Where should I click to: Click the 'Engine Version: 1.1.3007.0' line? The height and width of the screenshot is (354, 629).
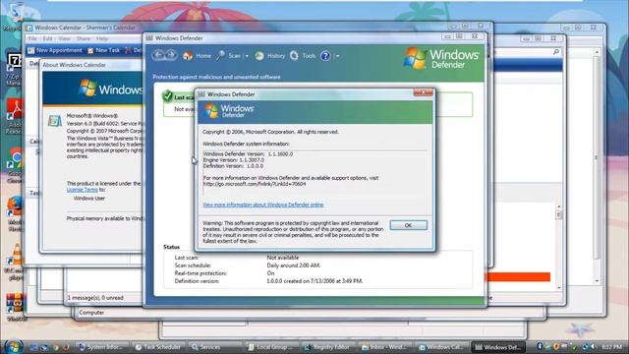click(x=234, y=159)
